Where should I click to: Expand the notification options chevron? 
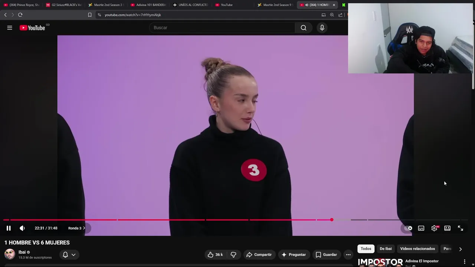point(73,255)
